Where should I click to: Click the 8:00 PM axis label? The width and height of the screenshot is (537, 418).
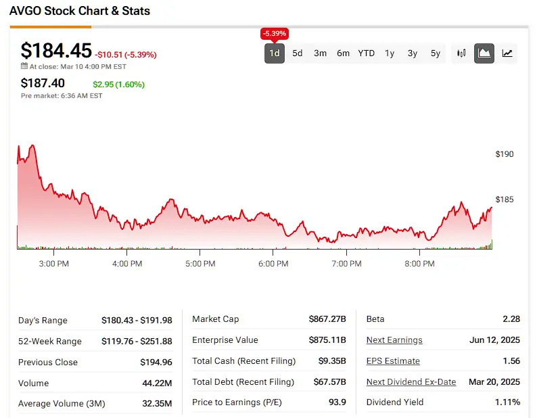coord(419,264)
